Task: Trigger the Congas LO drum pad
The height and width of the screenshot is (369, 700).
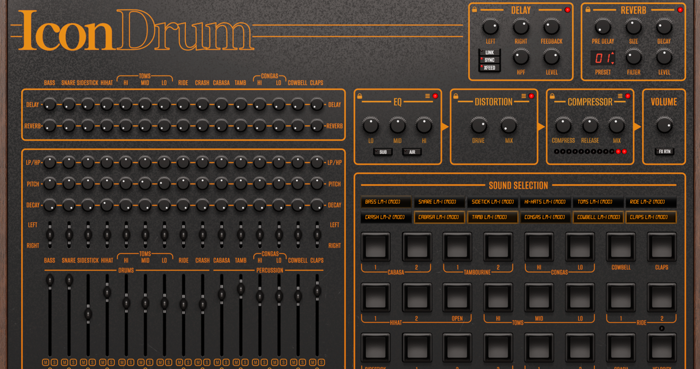Action: point(580,247)
